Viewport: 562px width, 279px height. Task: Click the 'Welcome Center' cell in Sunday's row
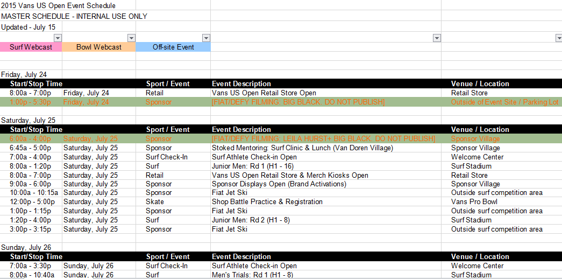coord(478,266)
